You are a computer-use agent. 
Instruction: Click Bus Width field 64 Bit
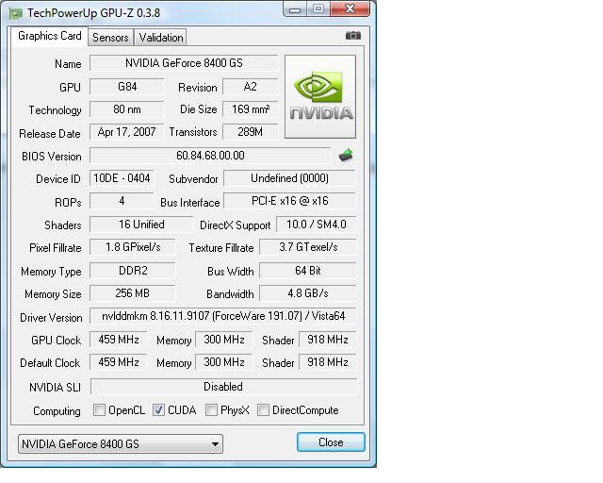tap(308, 271)
